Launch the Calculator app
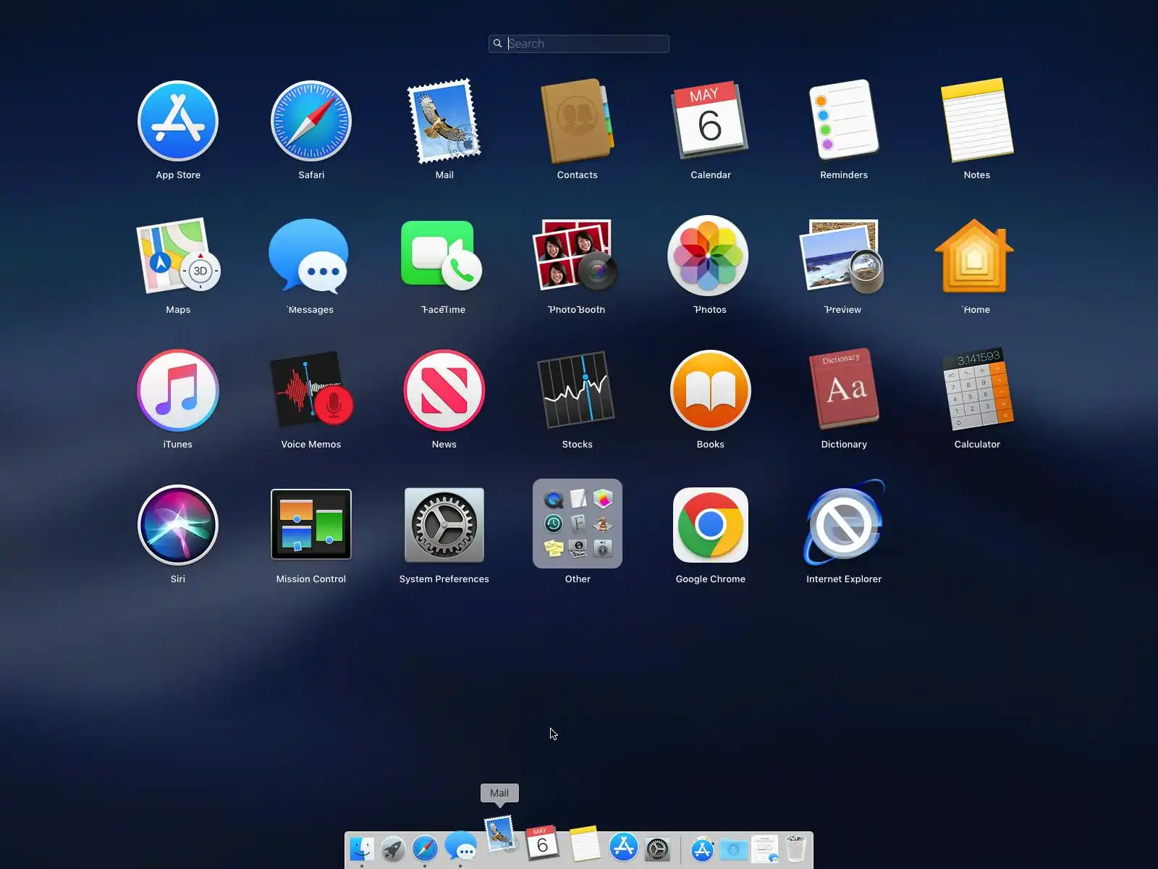1158x869 pixels. (x=977, y=390)
